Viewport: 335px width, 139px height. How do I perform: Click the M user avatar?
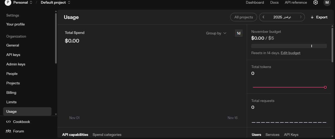[x=327, y=3]
